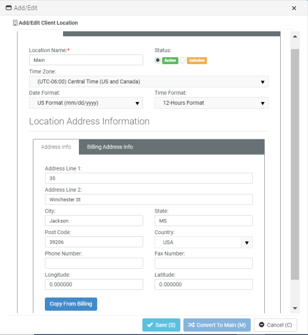The height and width of the screenshot is (335, 308).
Task: Switch to the Address Info tab
Action: (x=56, y=147)
